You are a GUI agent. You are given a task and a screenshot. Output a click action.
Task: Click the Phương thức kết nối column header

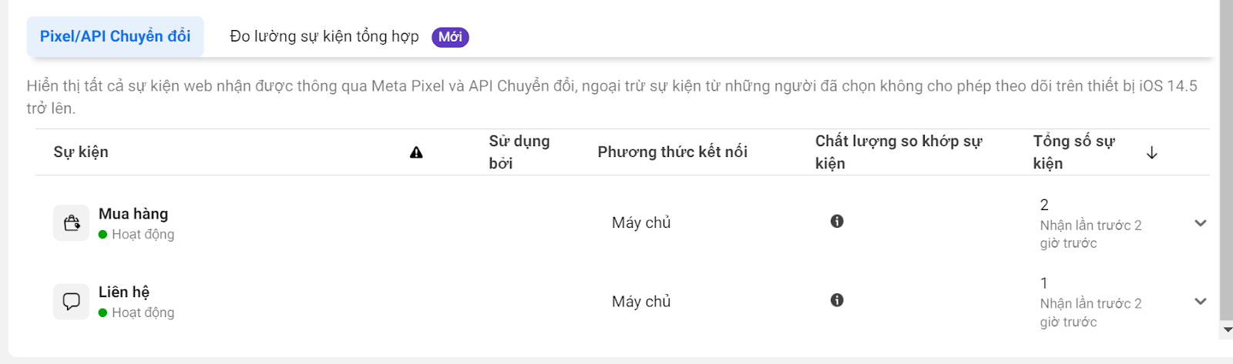pyautogui.click(x=673, y=152)
